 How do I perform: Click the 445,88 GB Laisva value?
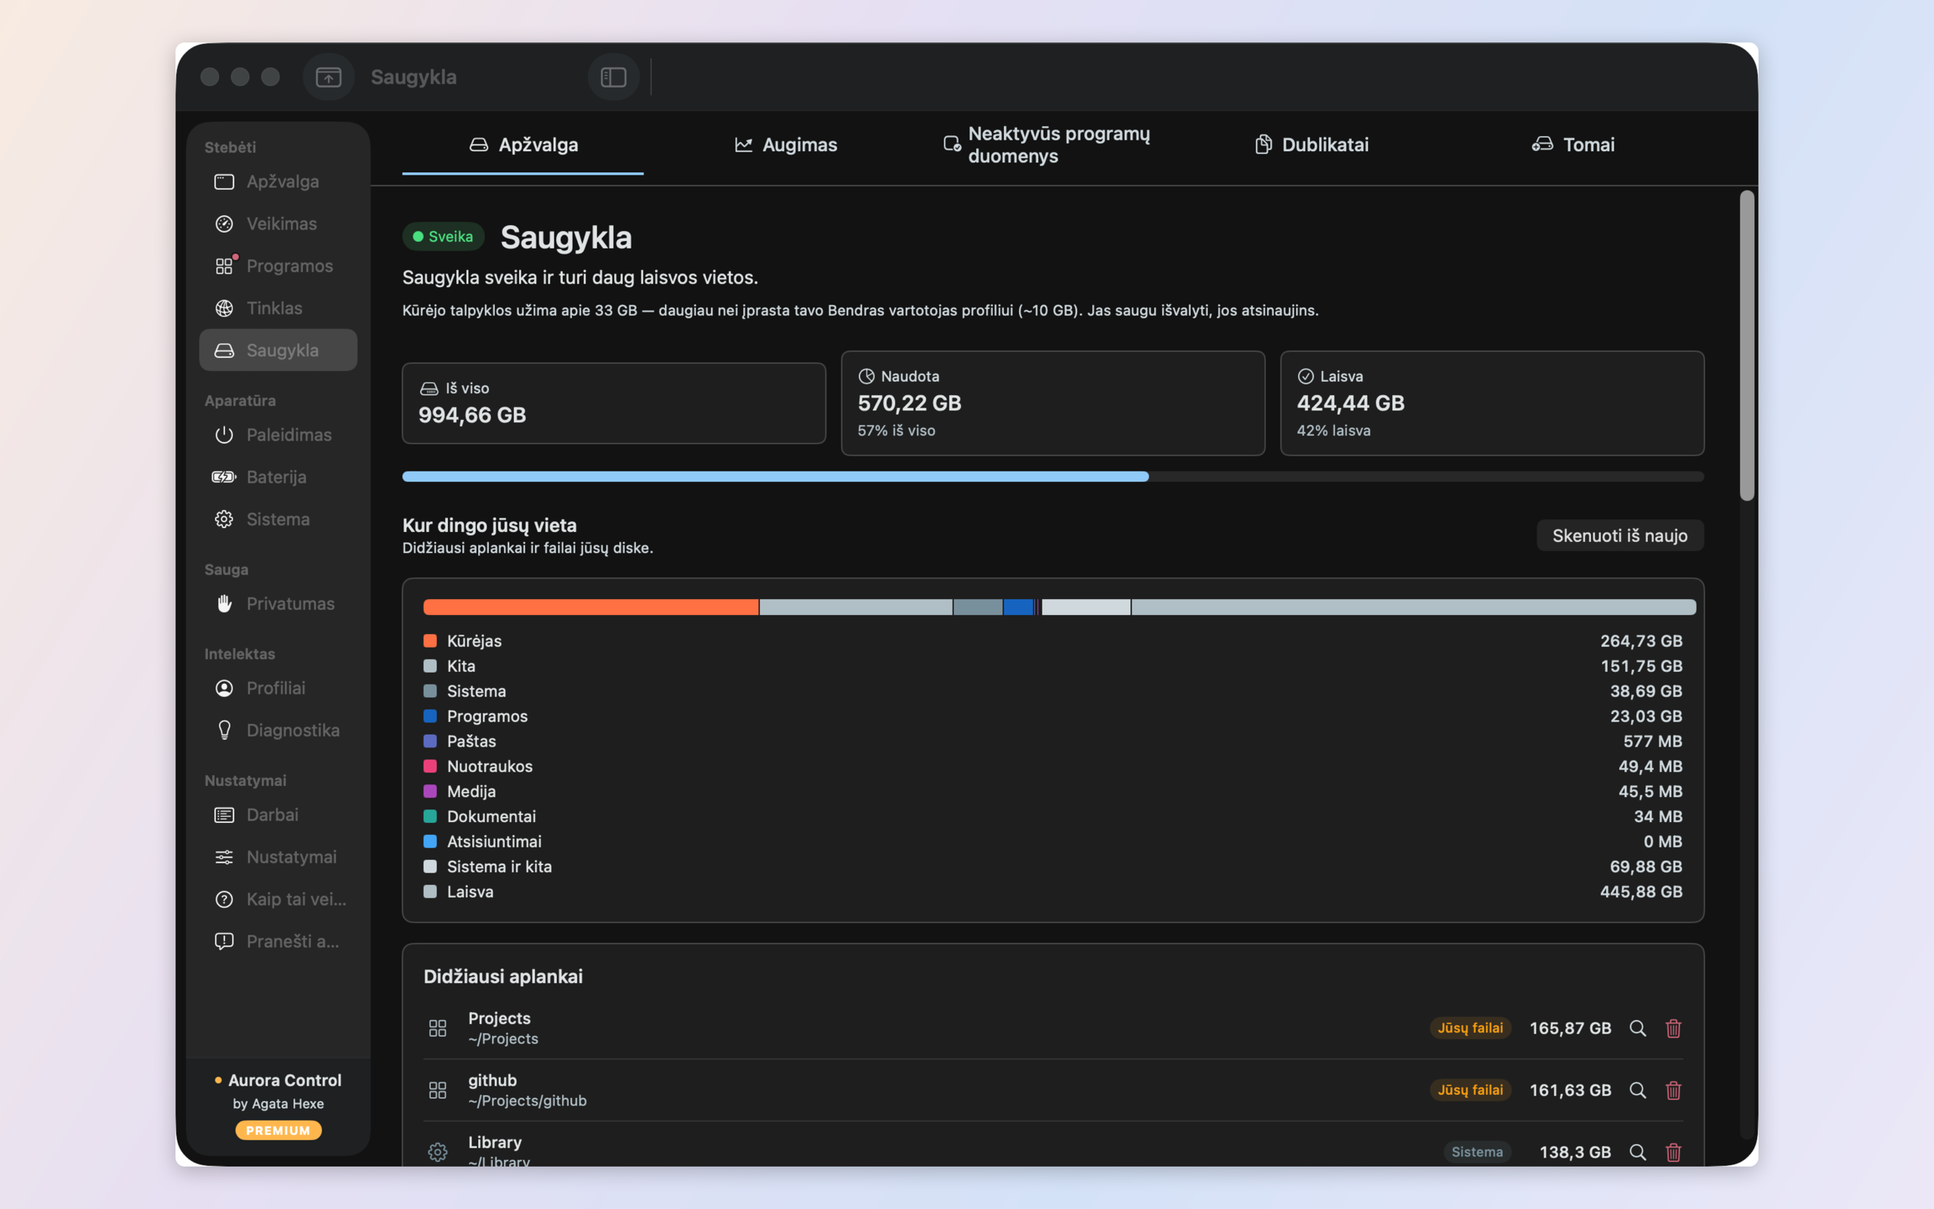click(1641, 892)
